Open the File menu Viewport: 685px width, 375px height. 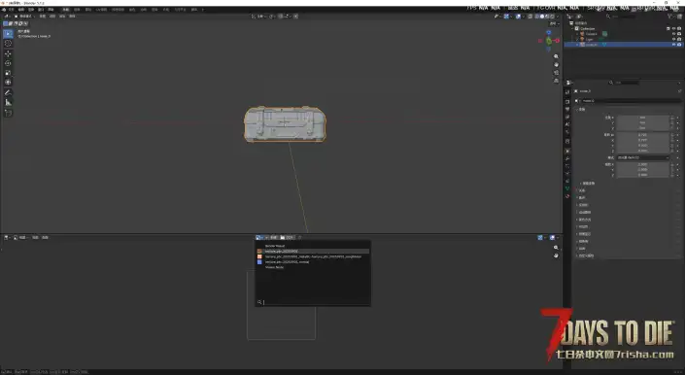[x=12, y=9]
